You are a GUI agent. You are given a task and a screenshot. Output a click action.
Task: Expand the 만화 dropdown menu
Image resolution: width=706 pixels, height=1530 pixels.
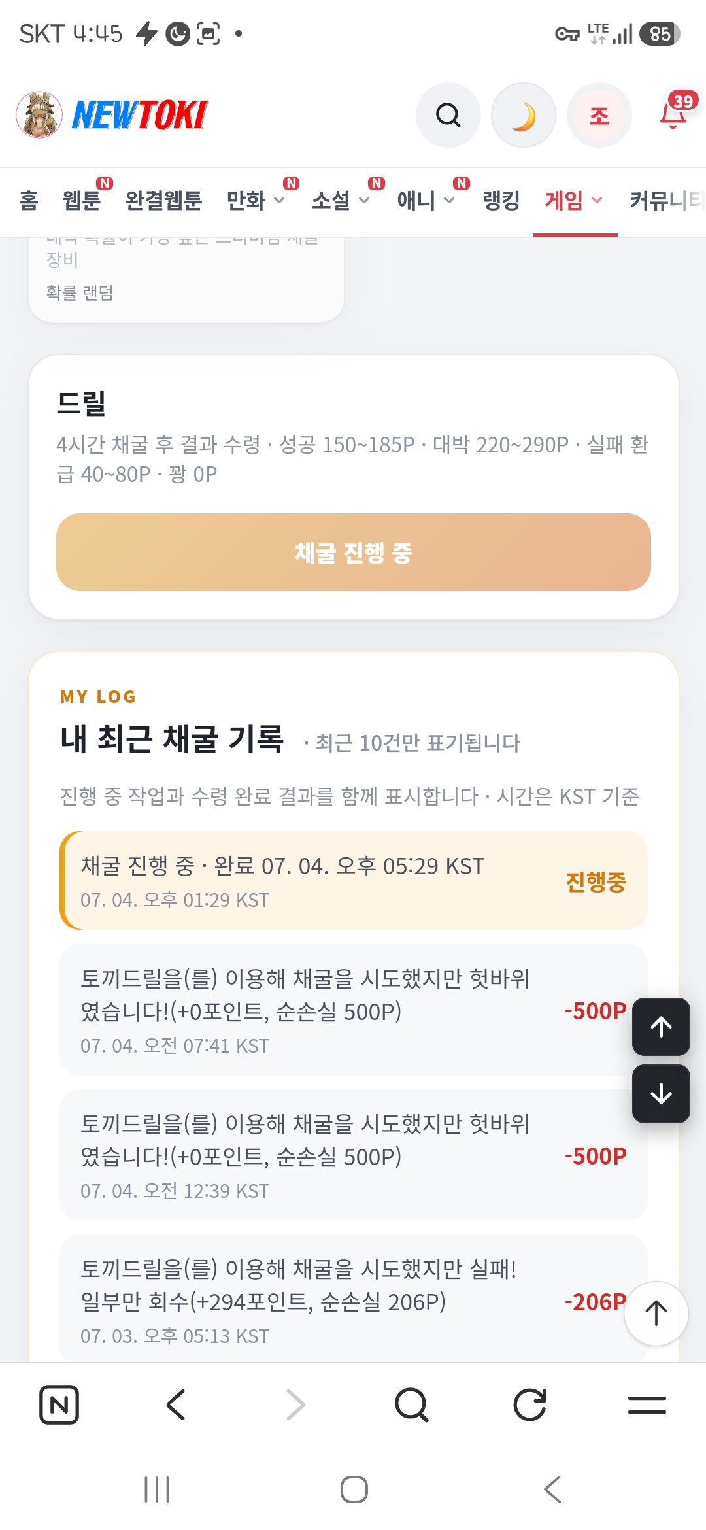256,200
